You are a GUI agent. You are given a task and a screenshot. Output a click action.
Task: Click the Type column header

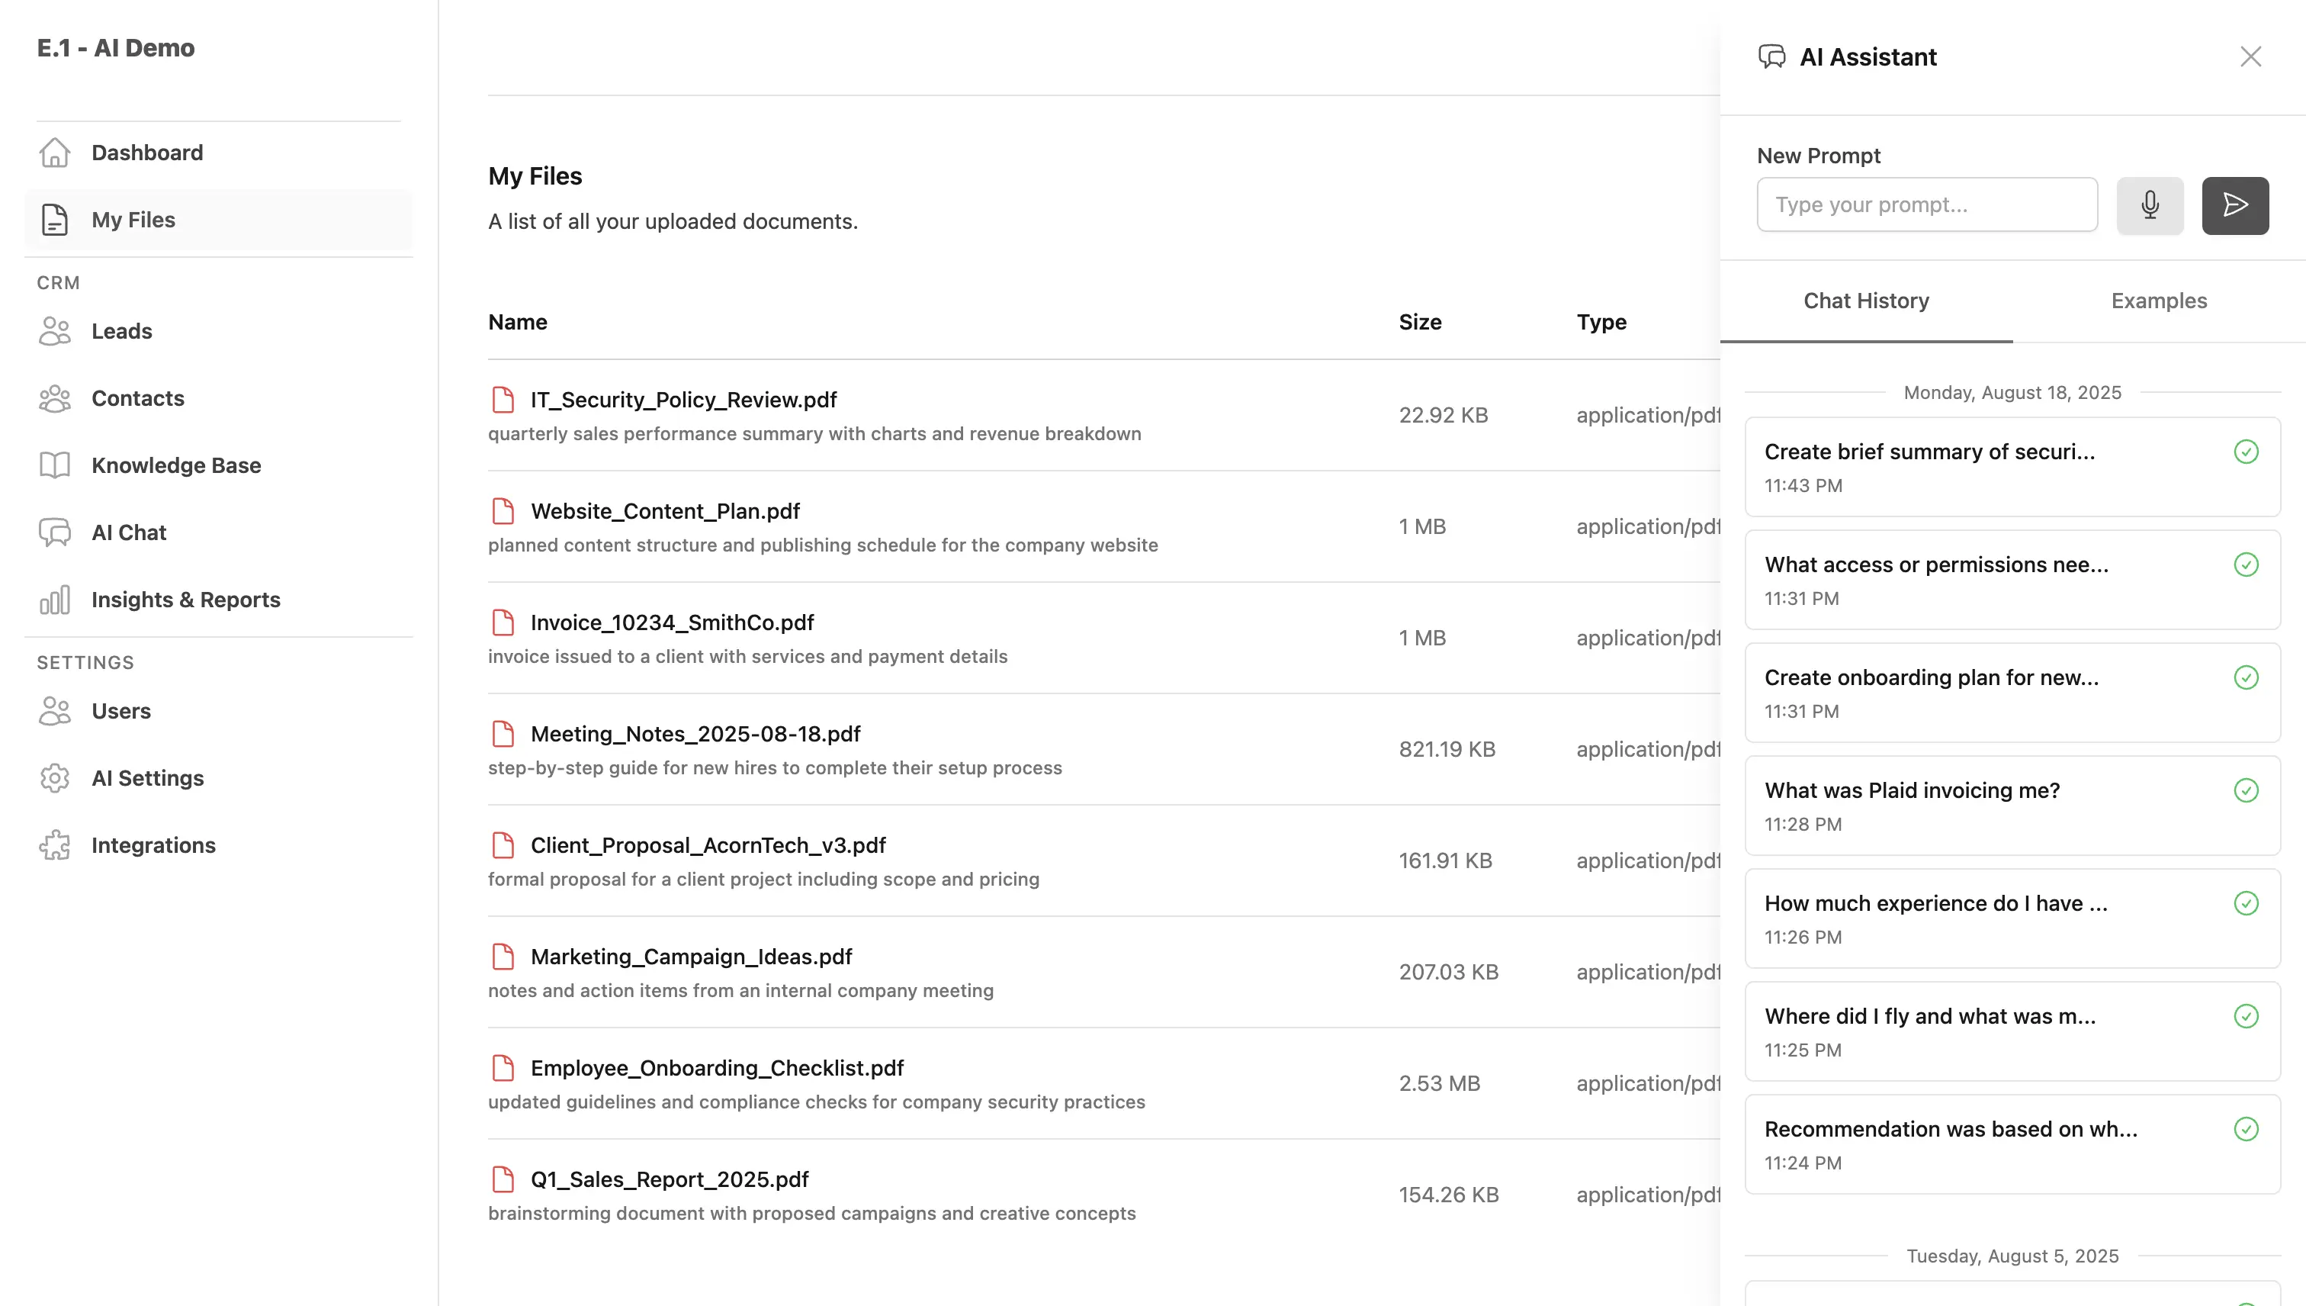click(1601, 322)
